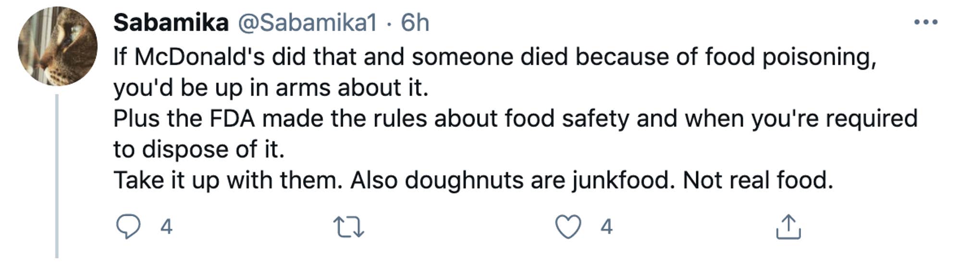The height and width of the screenshot is (268, 961).
Task: Click the reply count number 4
Action: (166, 227)
